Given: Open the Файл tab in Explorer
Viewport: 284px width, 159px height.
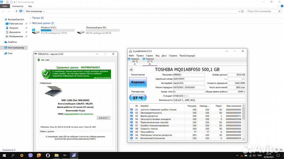Looking at the screenshot, I should [5, 6].
